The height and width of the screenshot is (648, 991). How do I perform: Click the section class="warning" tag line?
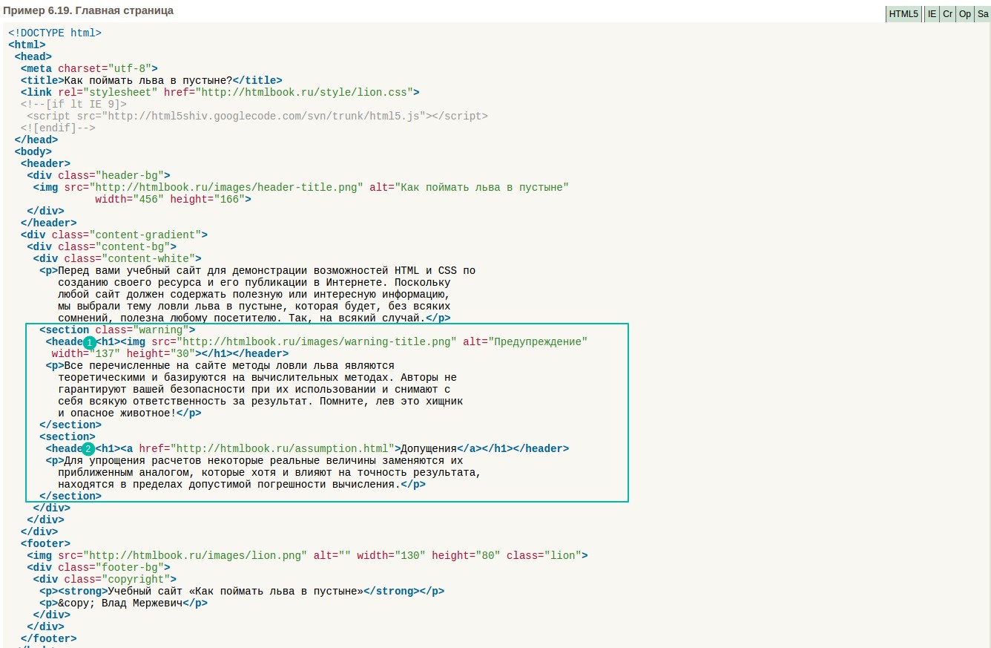[x=117, y=330]
